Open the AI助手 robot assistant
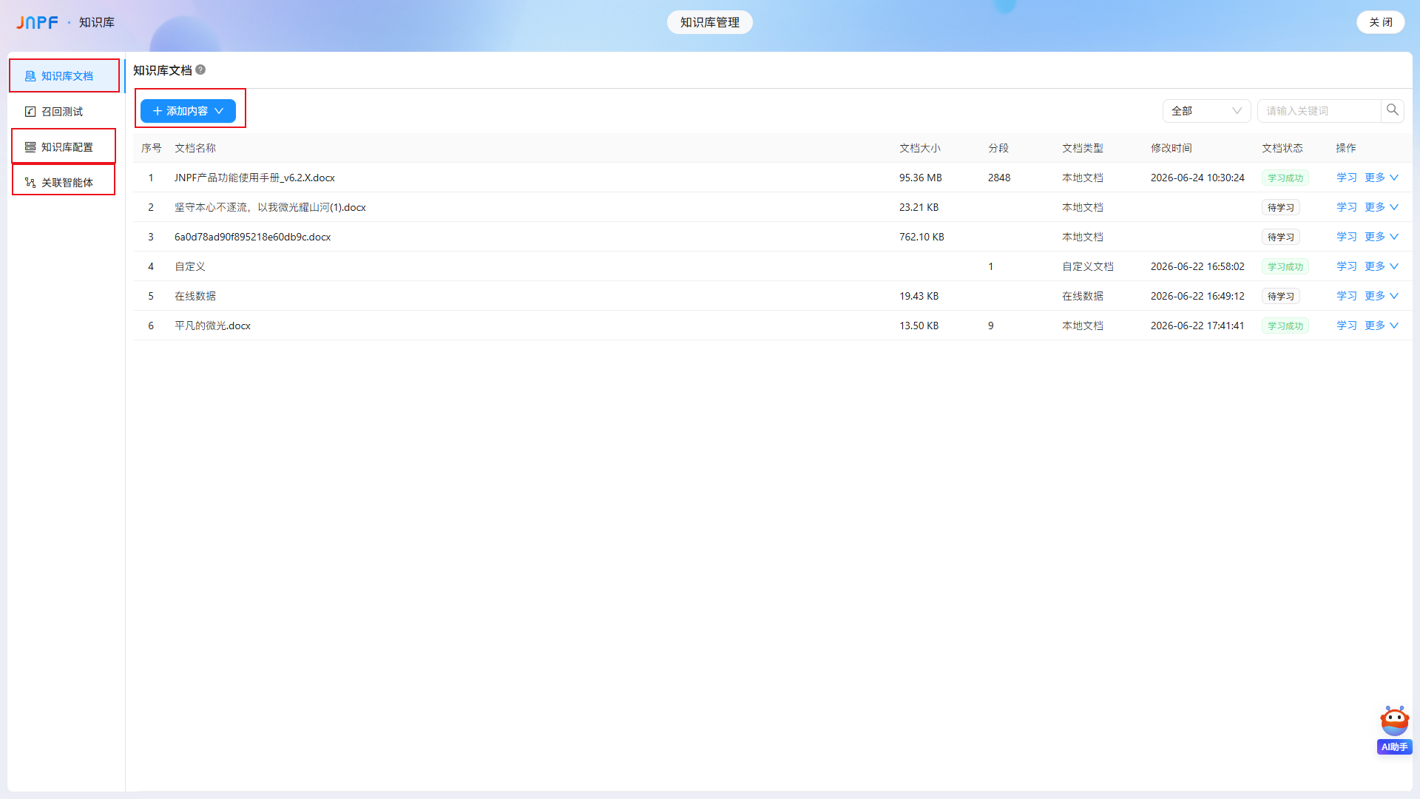The width and height of the screenshot is (1420, 799). click(x=1394, y=729)
